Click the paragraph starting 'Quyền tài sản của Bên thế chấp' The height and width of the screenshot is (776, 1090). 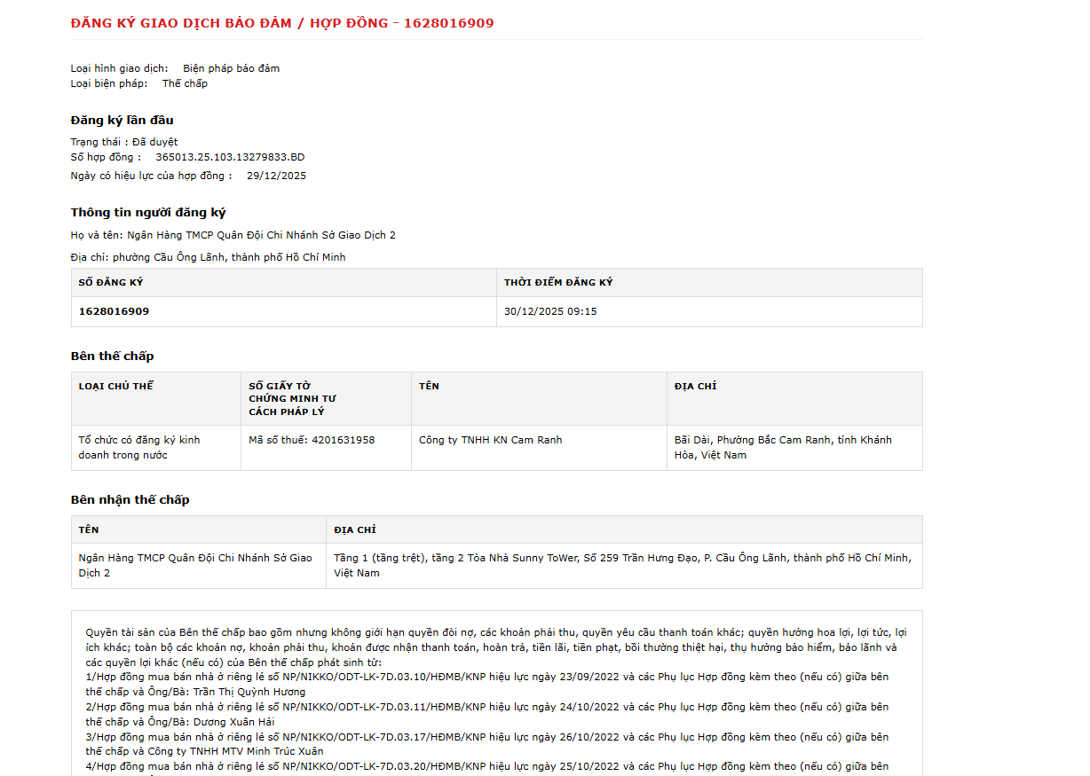pyautogui.click(x=496, y=647)
